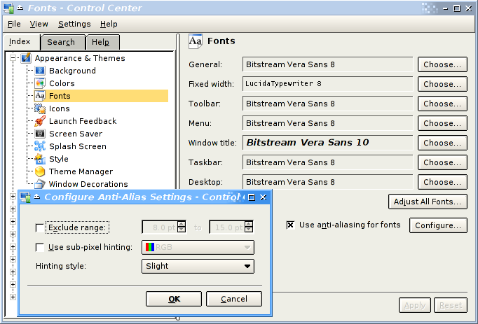Open the Hinting style dropdown

(198, 266)
